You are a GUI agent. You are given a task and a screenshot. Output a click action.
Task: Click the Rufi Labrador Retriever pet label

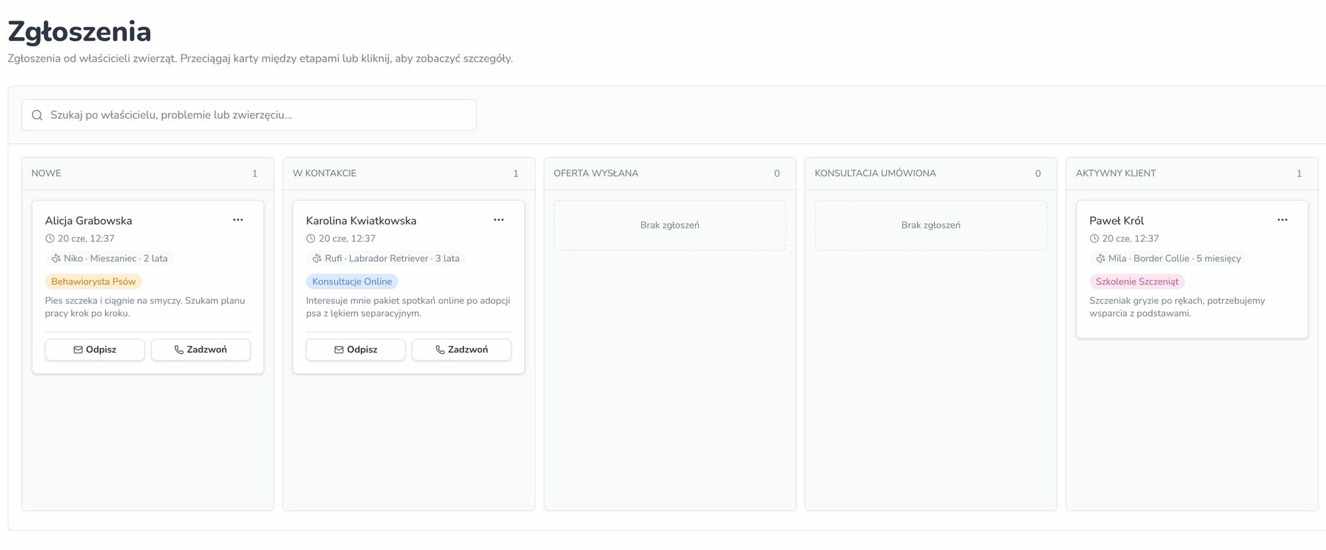[386, 258]
